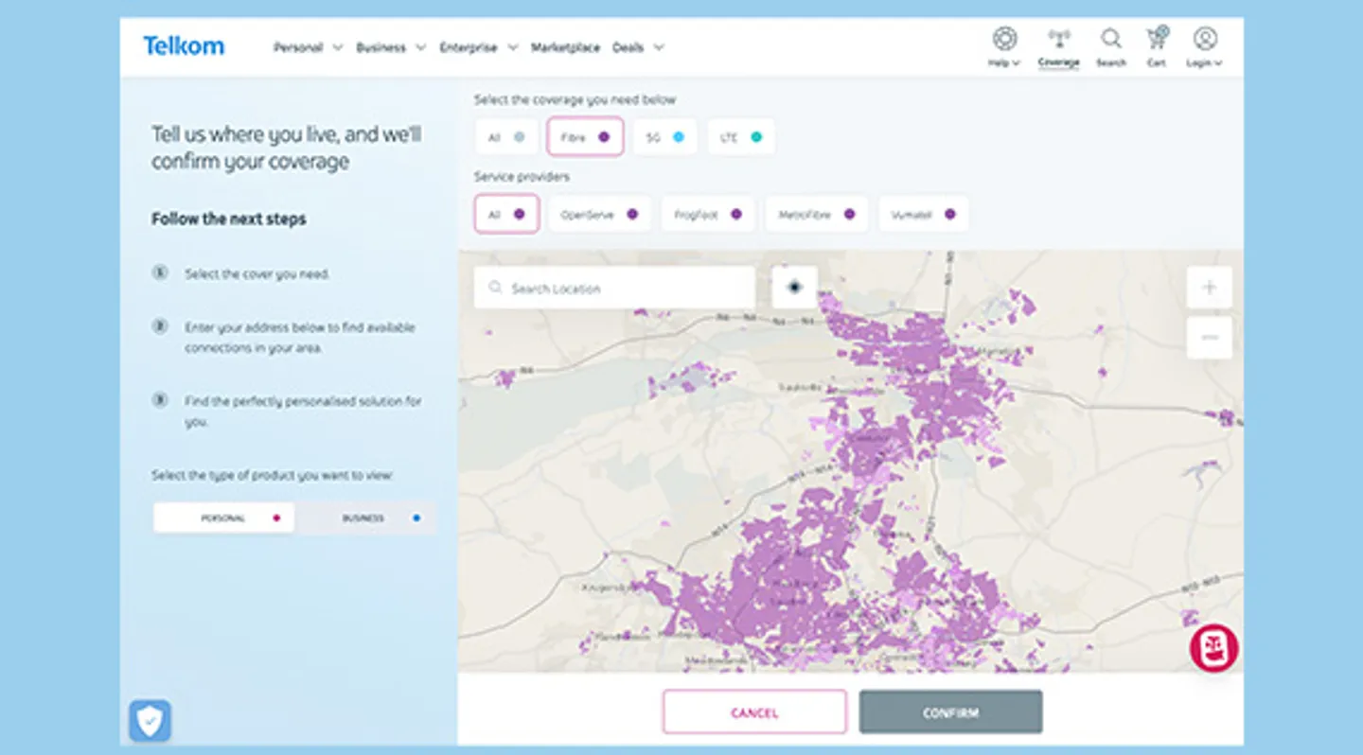This screenshot has width=1363, height=755.
Task: Toggle product type to Business
Action: point(367,518)
